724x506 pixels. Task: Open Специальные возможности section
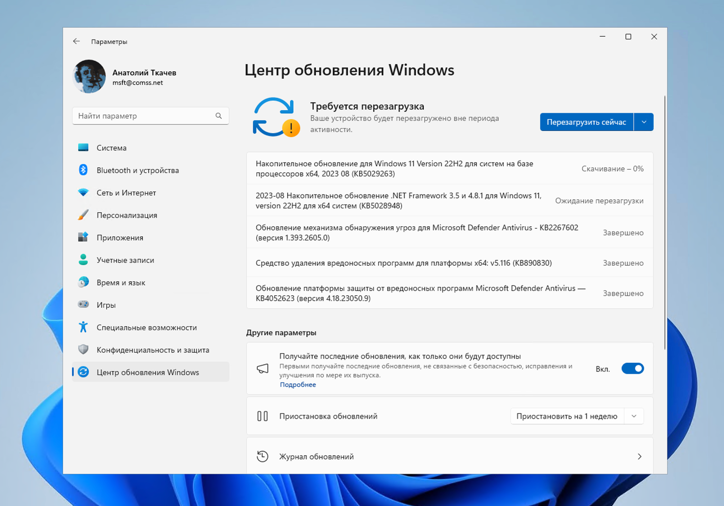point(151,327)
